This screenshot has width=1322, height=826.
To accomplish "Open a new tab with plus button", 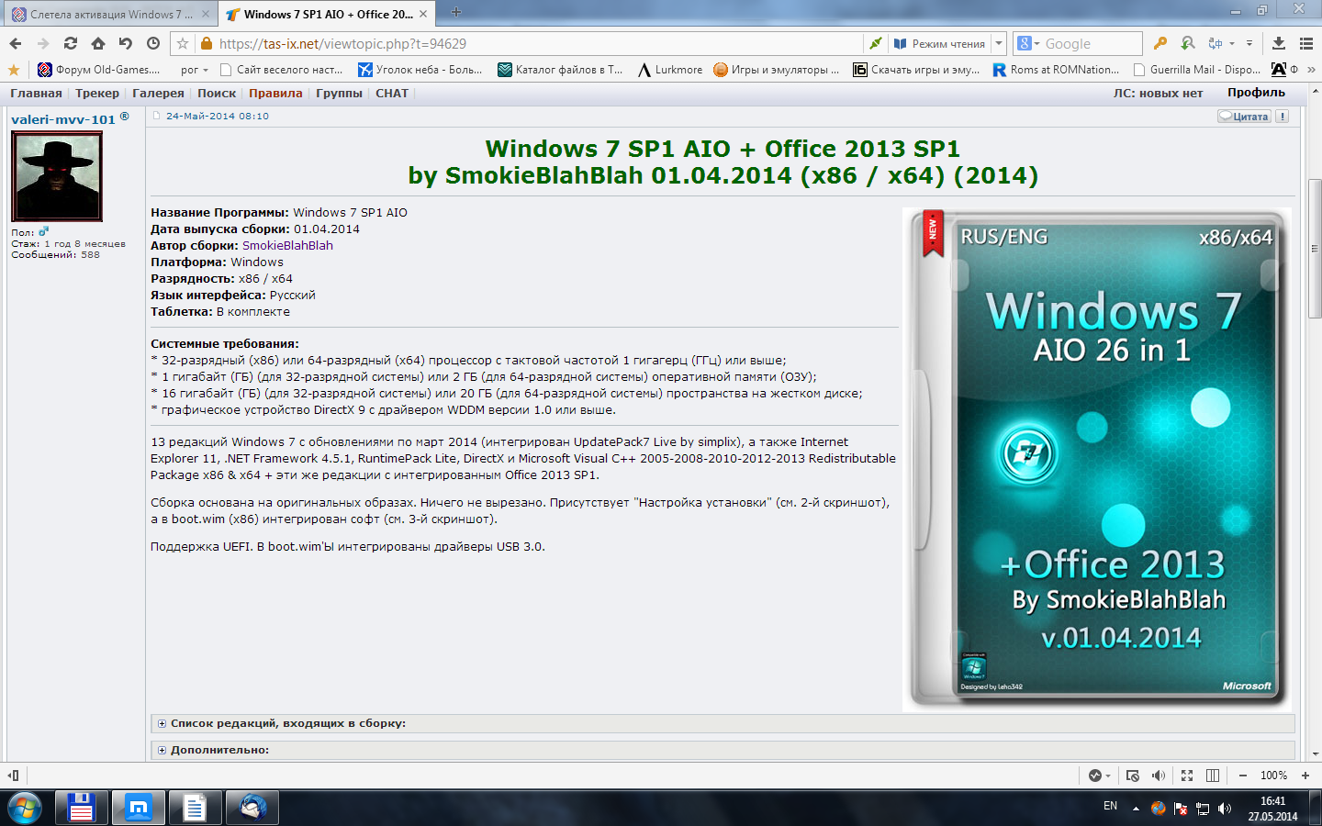I will pos(456,13).
